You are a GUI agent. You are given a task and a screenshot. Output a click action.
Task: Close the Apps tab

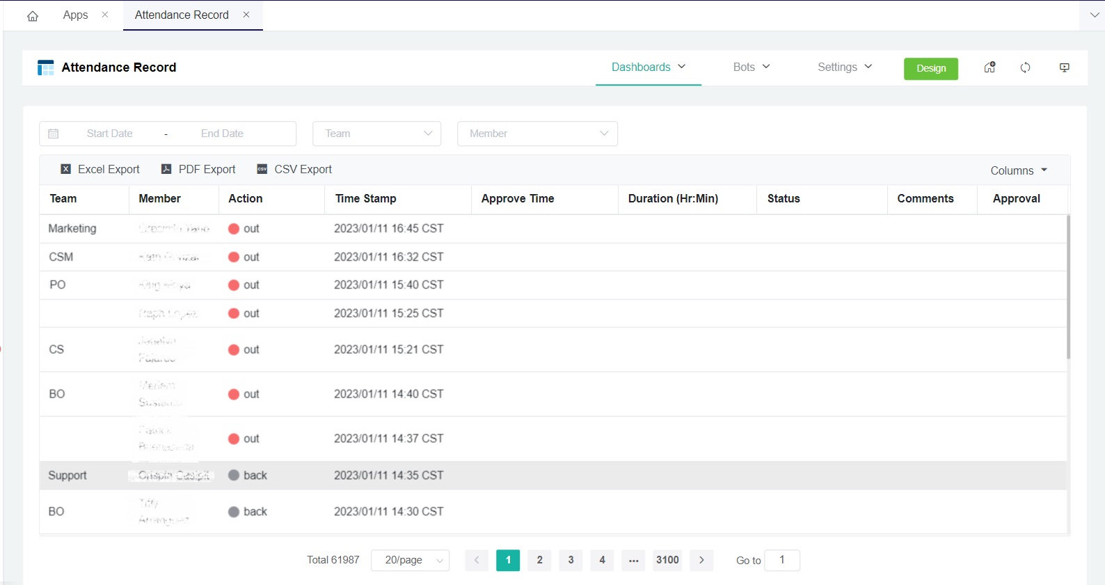[105, 15]
